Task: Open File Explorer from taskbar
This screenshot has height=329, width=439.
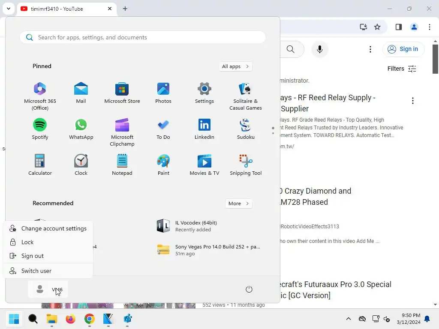Action: coord(52,319)
